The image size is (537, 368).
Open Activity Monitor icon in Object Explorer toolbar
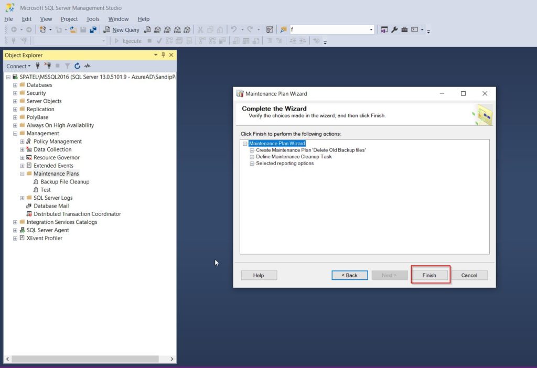pos(88,66)
